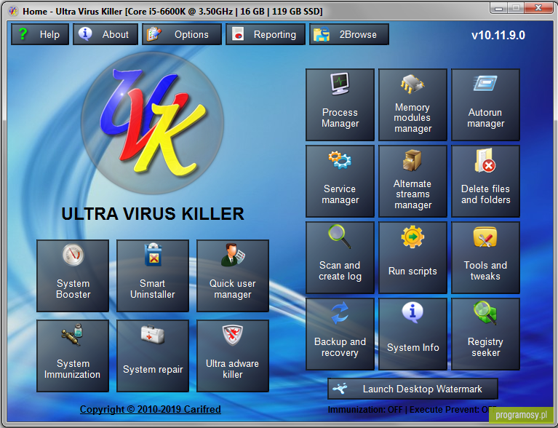Open System Info bubble icon
This screenshot has height=428, width=558.
412,313
